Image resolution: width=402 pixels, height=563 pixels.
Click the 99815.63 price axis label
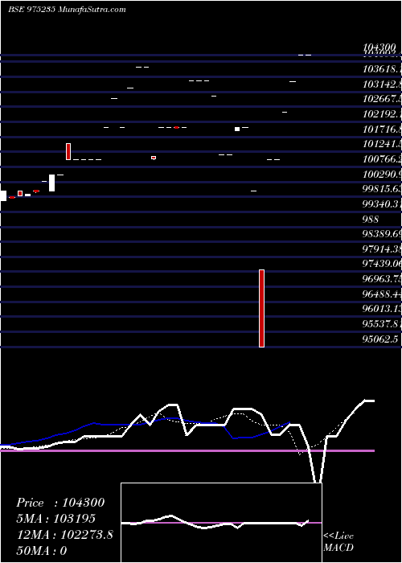click(x=382, y=189)
